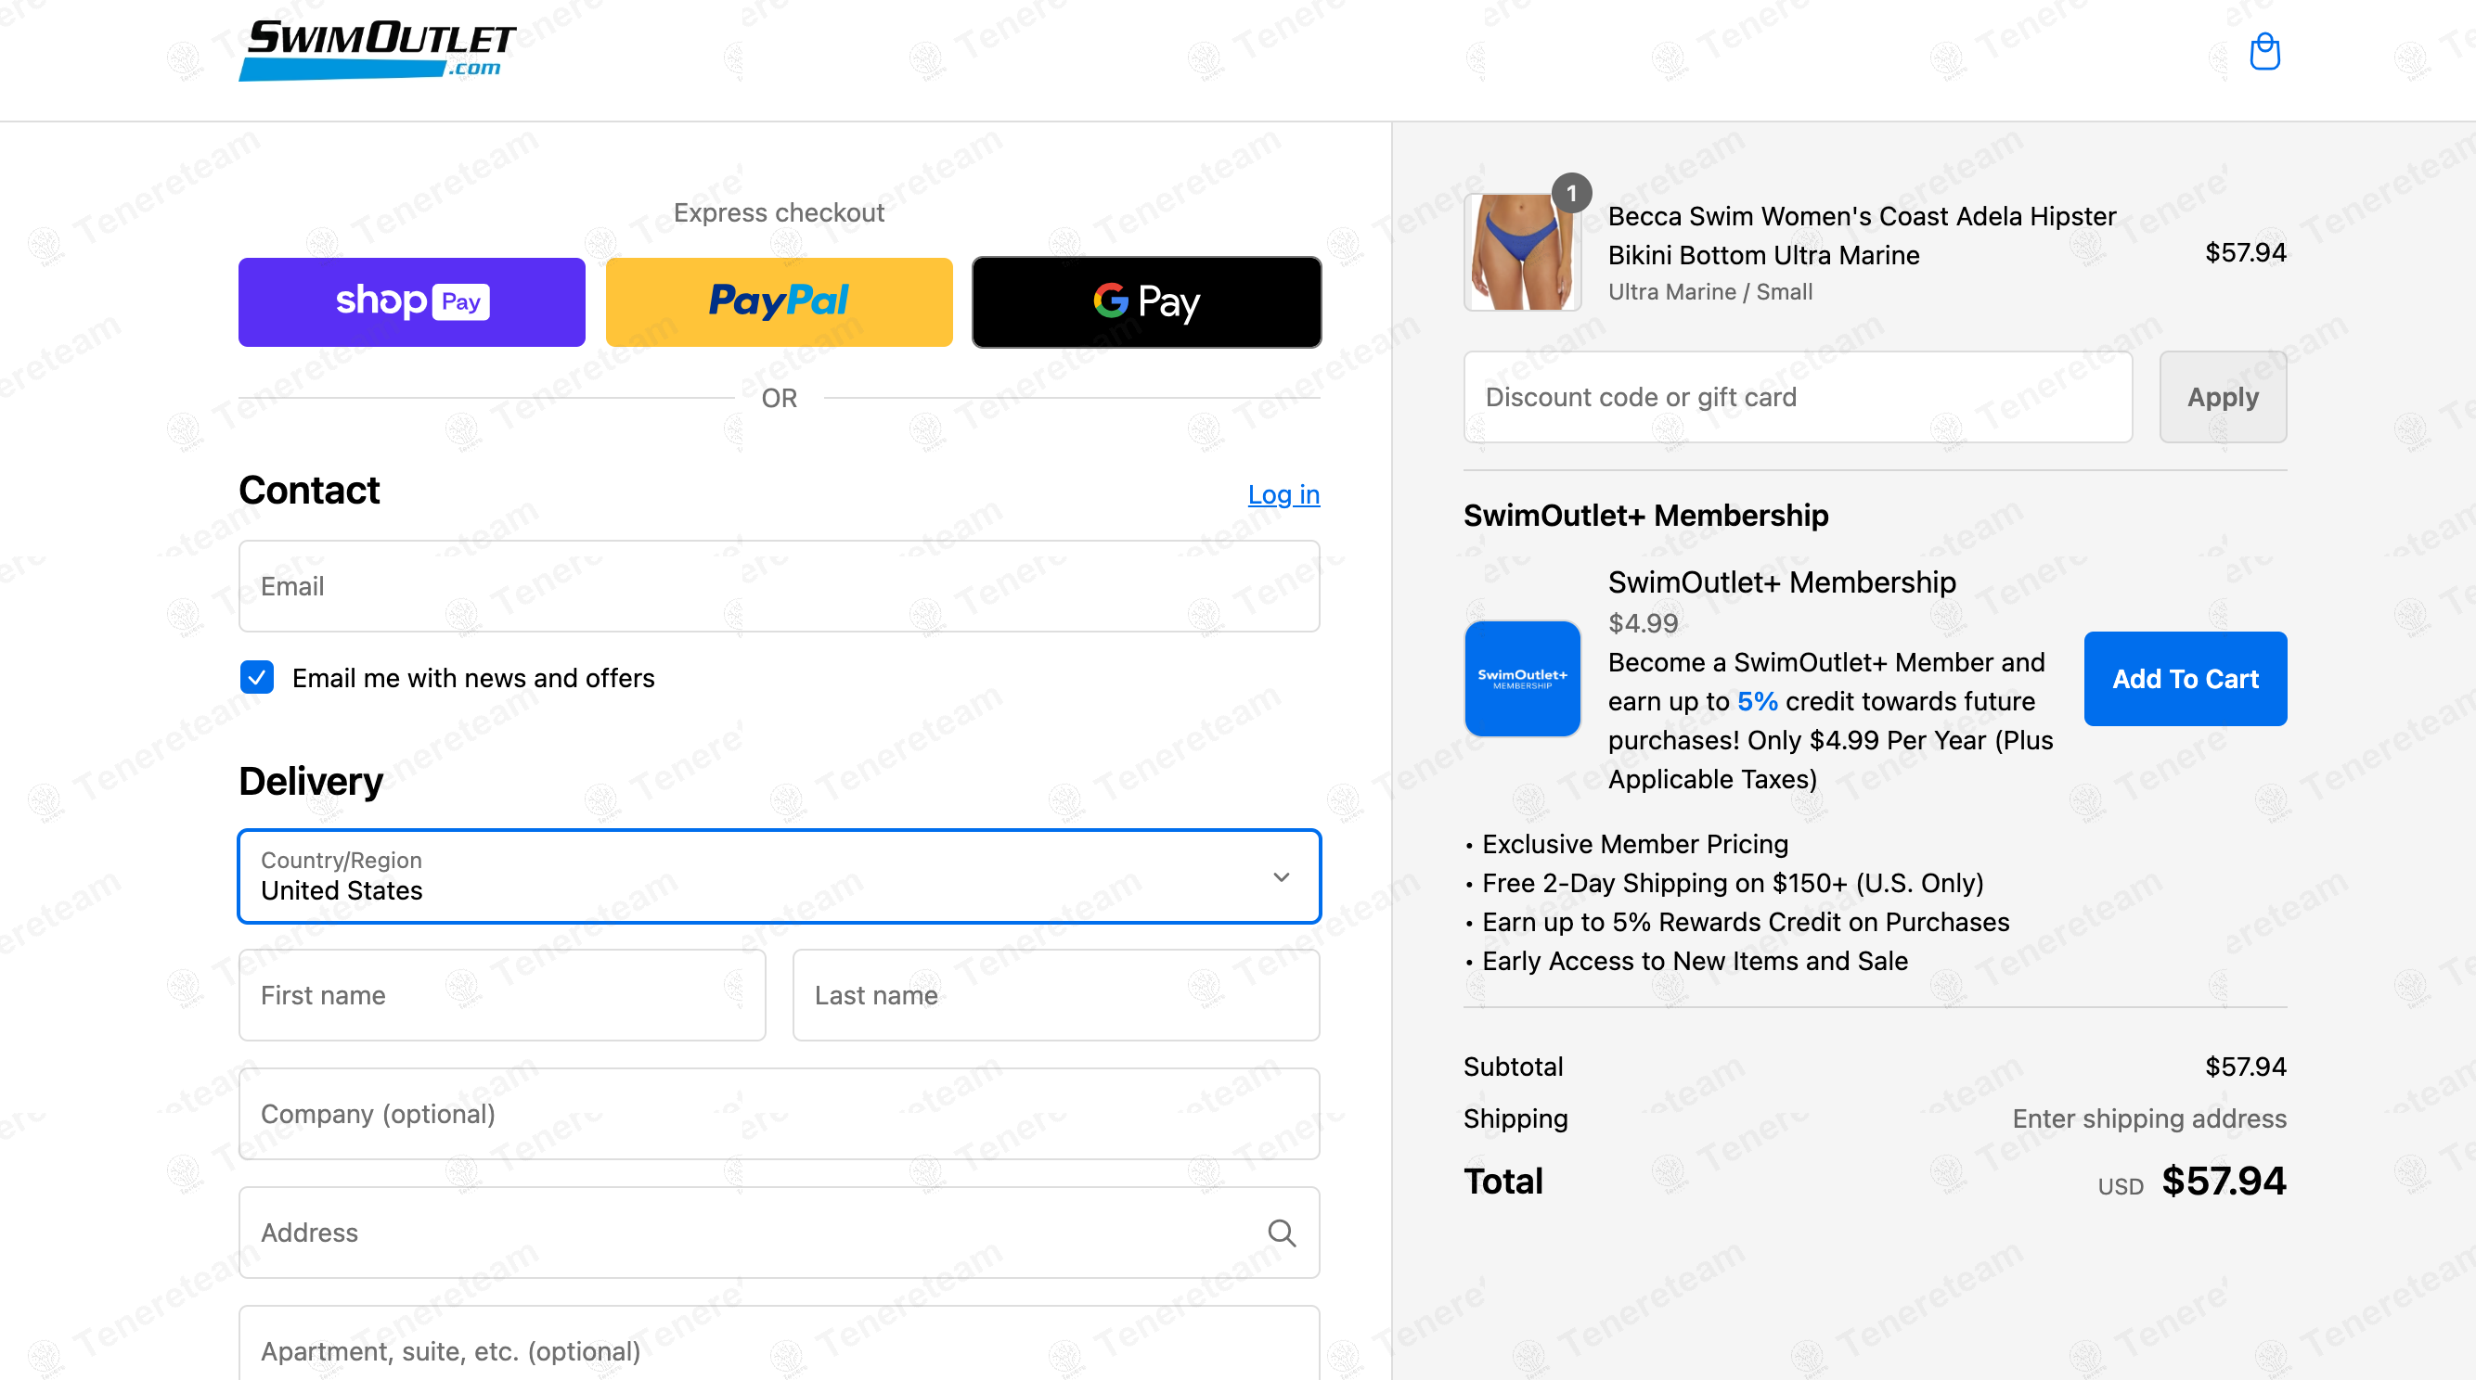Click the Ultra Marine / Small variant text
This screenshot has height=1380, width=2476.
[x=1710, y=291]
